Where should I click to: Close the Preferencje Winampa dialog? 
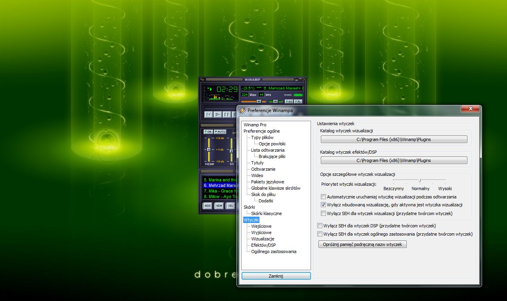[470, 109]
